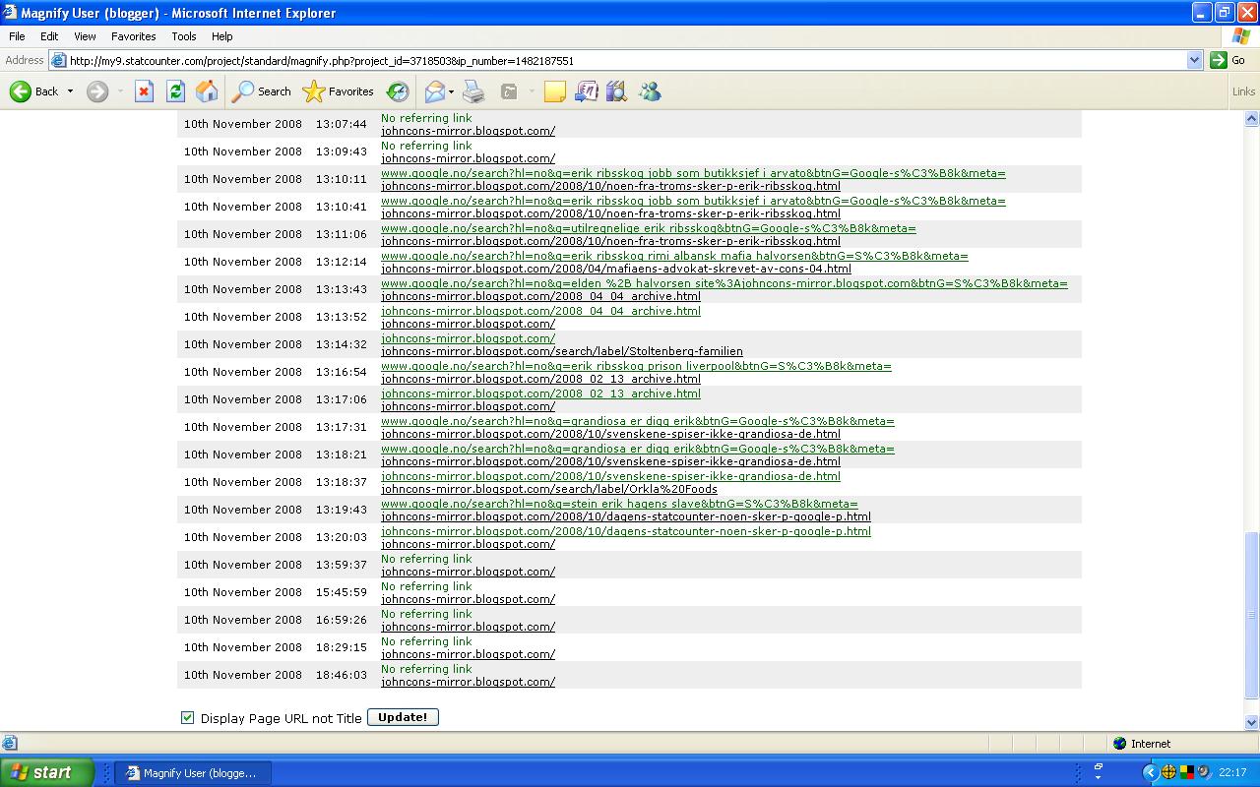1260x787 pixels.
Task: Open the History pane
Action: click(398, 91)
